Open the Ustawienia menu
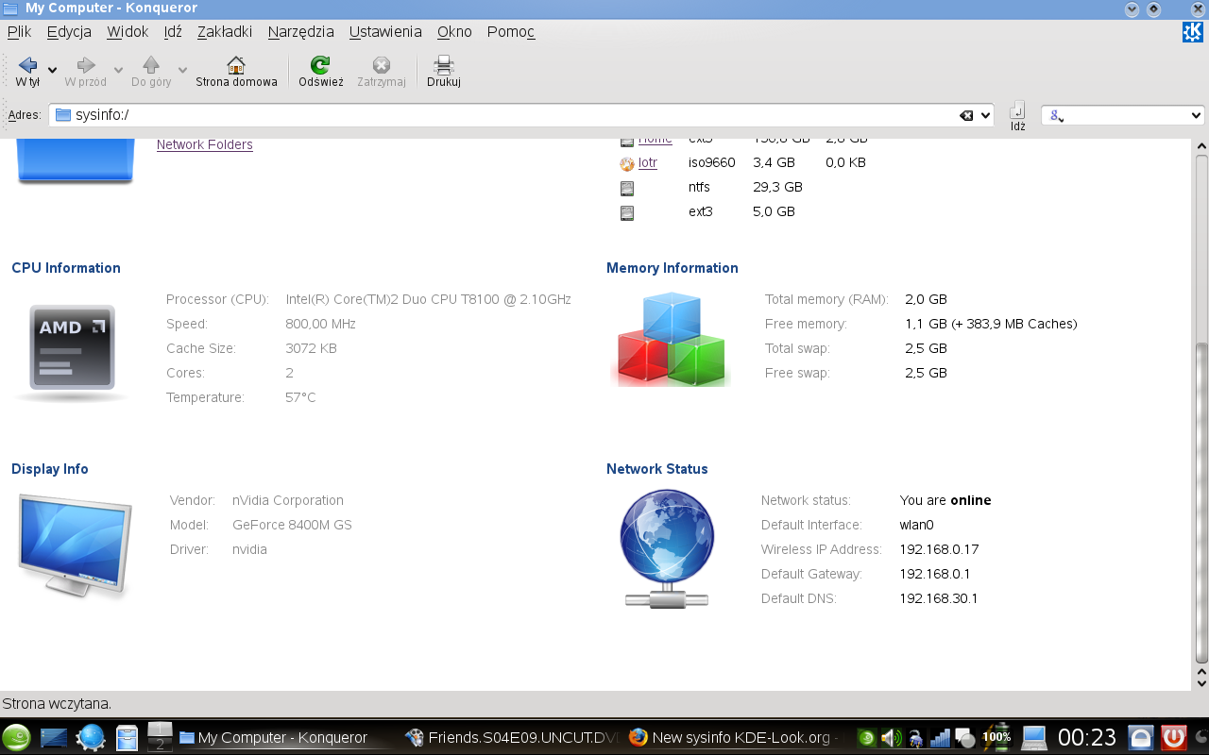Image resolution: width=1209 pixels, height=755 pixels. click(385, 31)
